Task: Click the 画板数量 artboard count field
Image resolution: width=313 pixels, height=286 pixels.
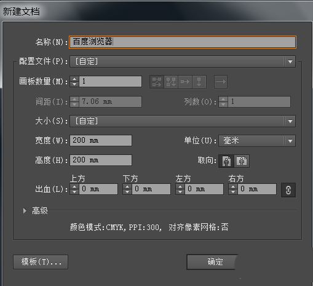Action: [110, 81]
